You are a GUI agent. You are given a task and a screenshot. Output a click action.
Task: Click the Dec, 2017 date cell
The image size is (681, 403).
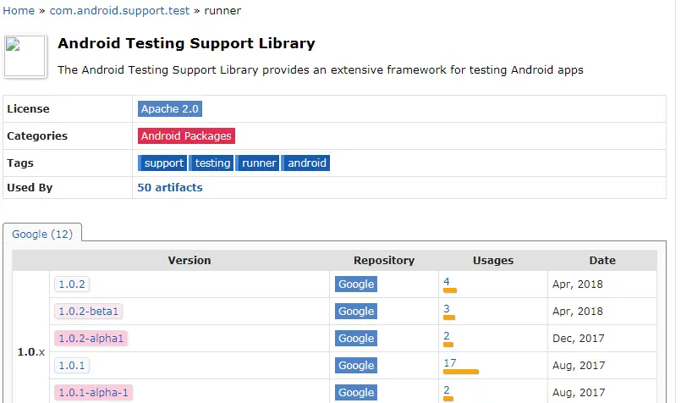tap(578, 338)
